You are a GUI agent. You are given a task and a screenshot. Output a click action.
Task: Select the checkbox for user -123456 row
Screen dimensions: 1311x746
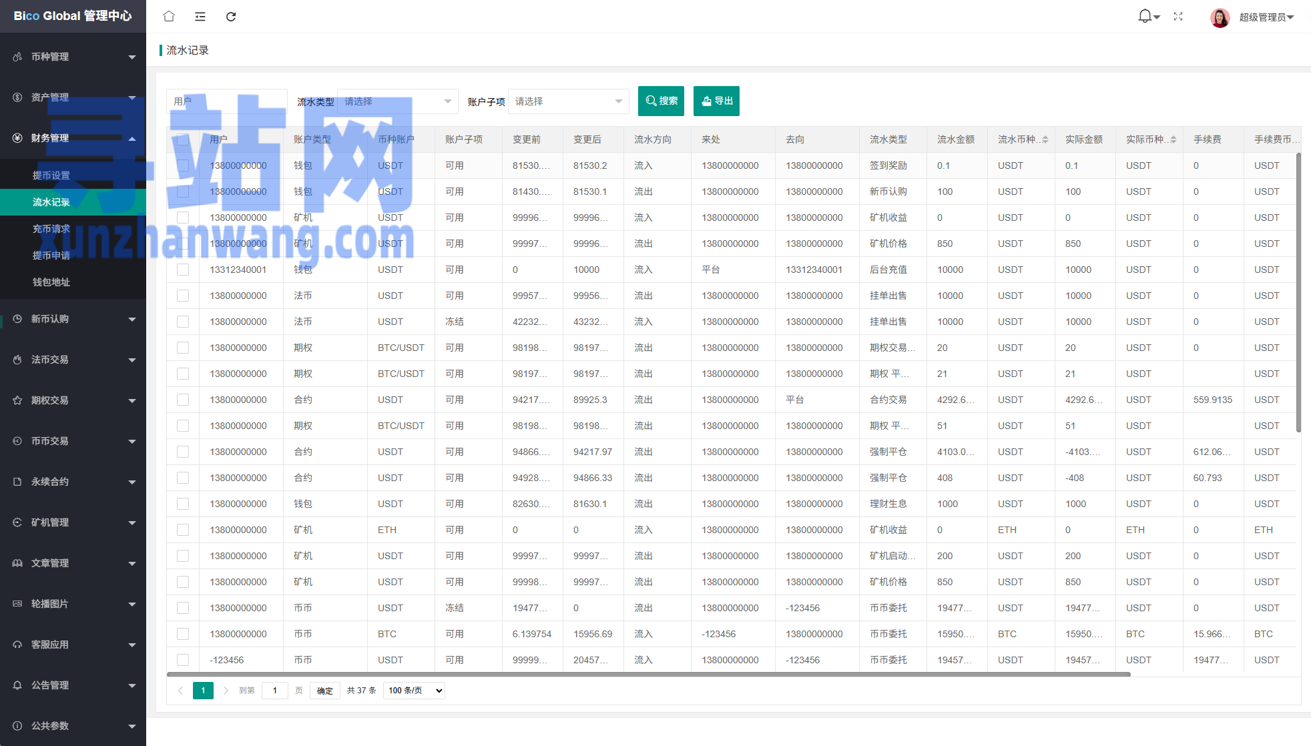(x=183, y=660)
